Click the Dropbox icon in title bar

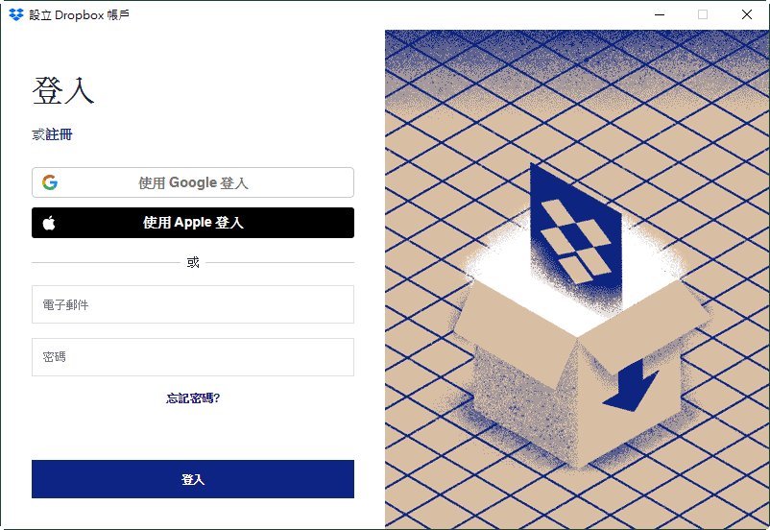16,14
